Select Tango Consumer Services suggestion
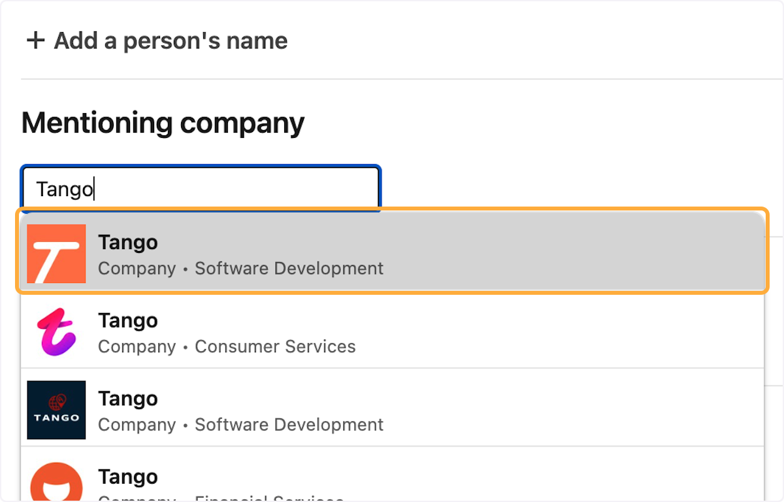The width and height of the screenshot is (784, 502). (x=392, y=331)
